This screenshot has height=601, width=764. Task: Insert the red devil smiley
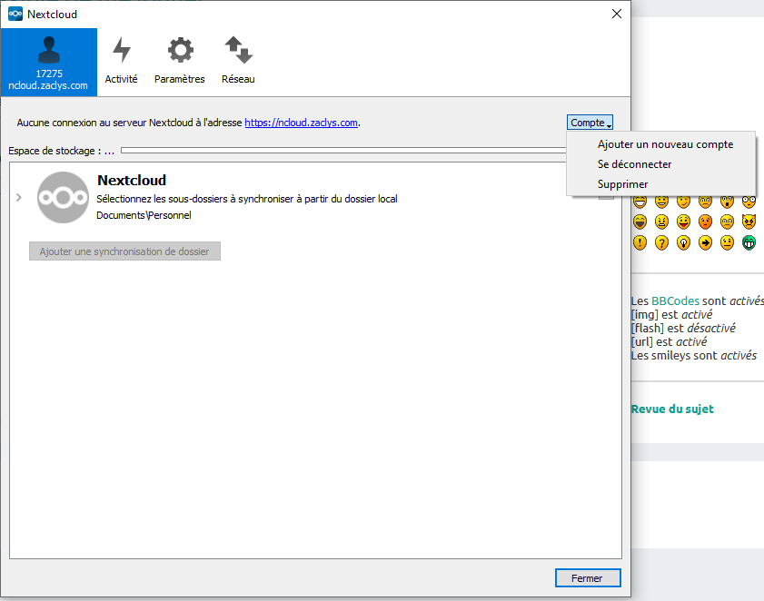click(x=749, y=222)
